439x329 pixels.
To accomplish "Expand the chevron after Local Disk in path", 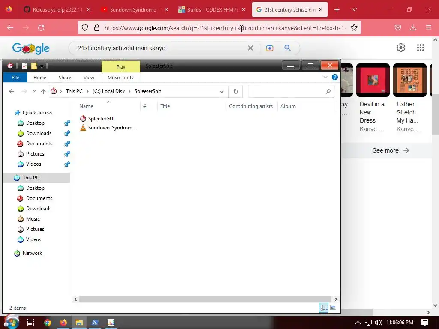I will [129, 92].
